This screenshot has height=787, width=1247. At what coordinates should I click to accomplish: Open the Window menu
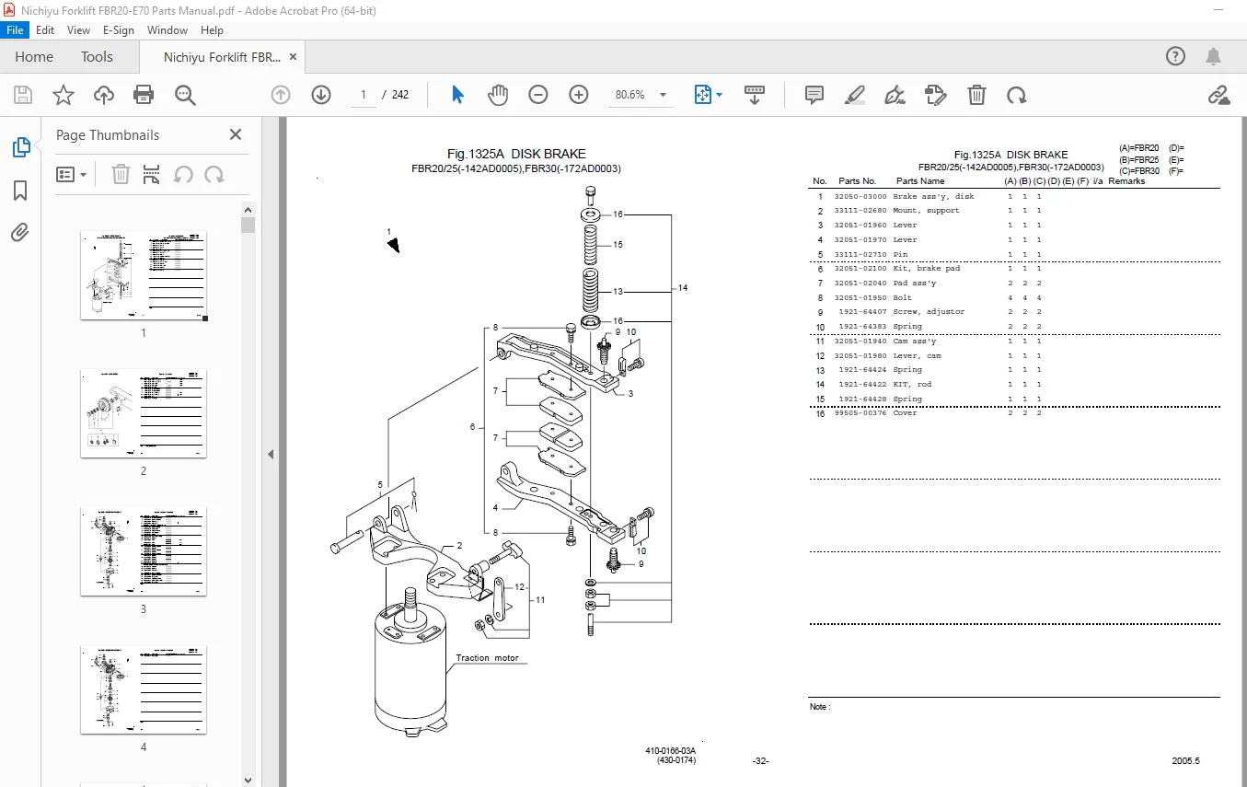pos(167,29)
